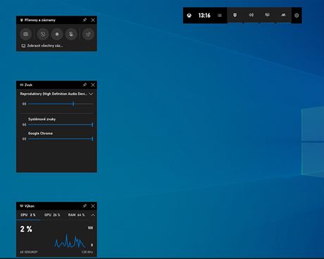Image resolution: width=324 pixels, height=259 pixels.
Task: Record the last 30 seconds
Action: coord(43,34)
